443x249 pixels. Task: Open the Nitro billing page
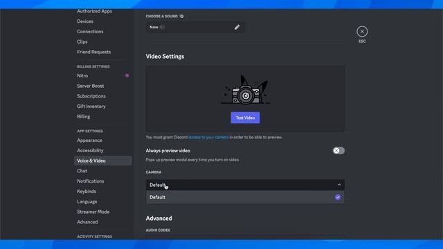[82, 75]
